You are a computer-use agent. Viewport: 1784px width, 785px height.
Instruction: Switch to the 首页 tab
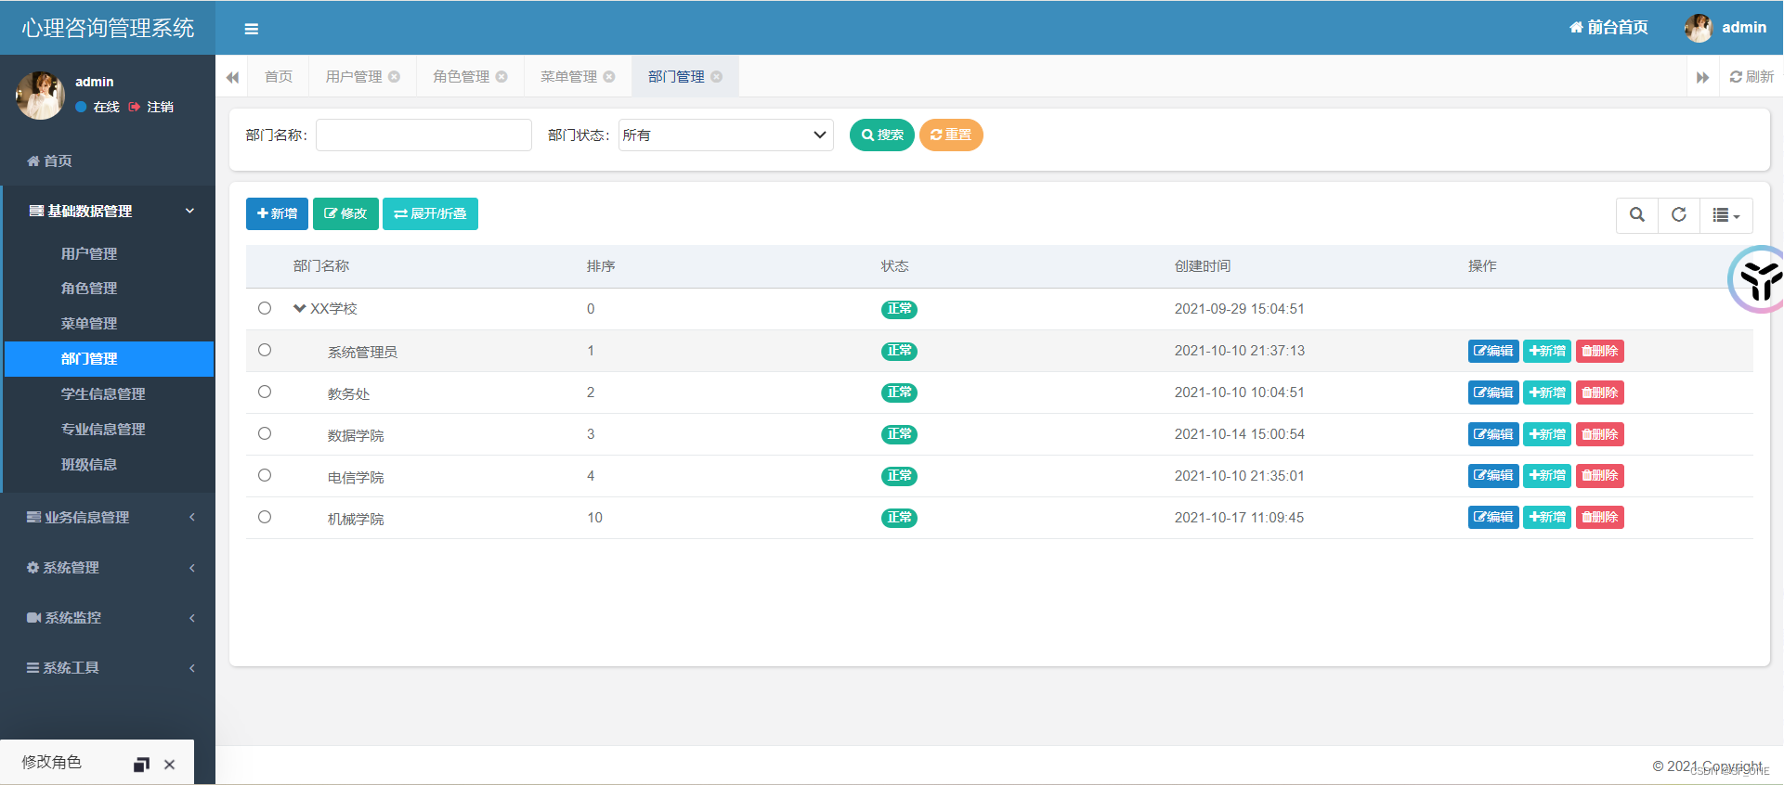pyautogui.click(x=279, y=77)
